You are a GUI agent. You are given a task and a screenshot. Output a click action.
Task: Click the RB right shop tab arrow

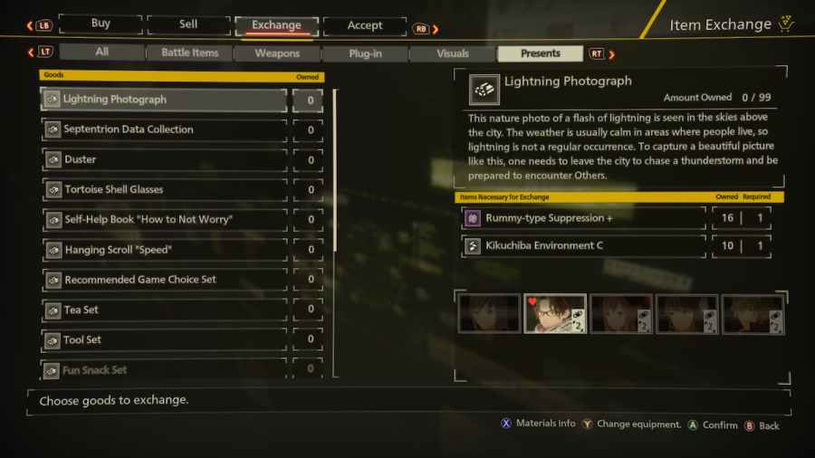(436, 29)
